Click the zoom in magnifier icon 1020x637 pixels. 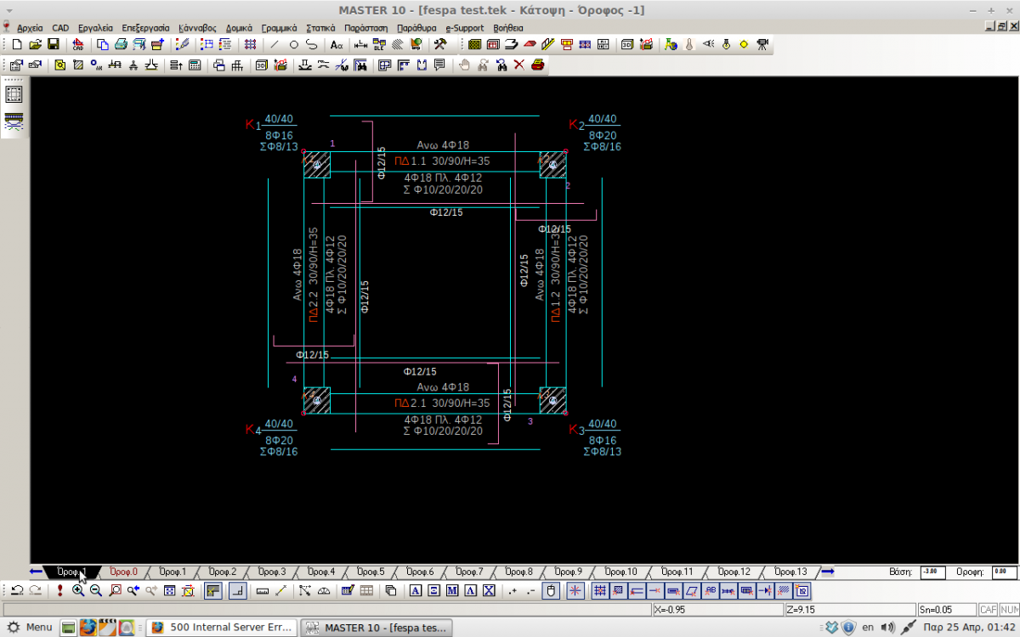[78, 591]
